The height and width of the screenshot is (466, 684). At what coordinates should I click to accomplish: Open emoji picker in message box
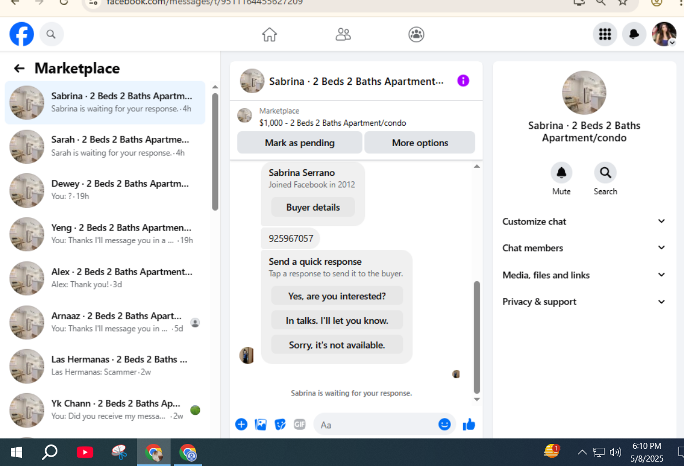pos(444,424)
